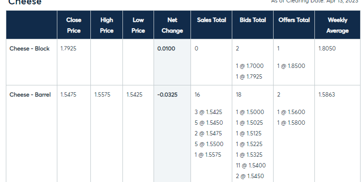Viewport: 363px width, 182px height.
Task: Click the Low Price column header
Action: 138,25
